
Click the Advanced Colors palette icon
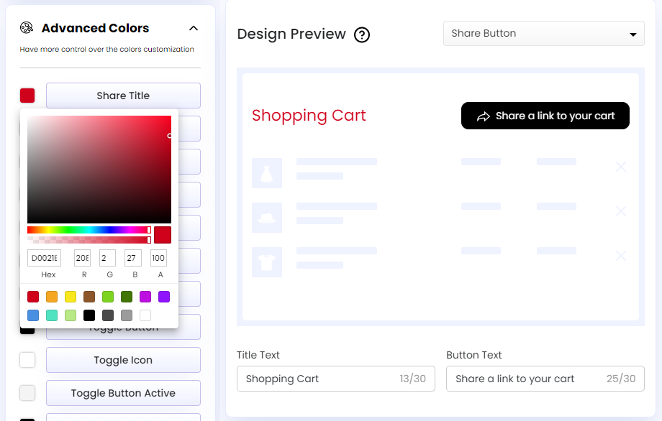27,28
